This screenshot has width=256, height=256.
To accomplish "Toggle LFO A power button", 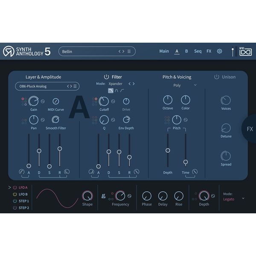I will (15, 187).
